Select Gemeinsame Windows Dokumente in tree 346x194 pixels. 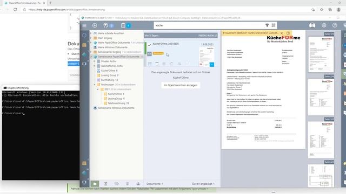tap(116, 108)
